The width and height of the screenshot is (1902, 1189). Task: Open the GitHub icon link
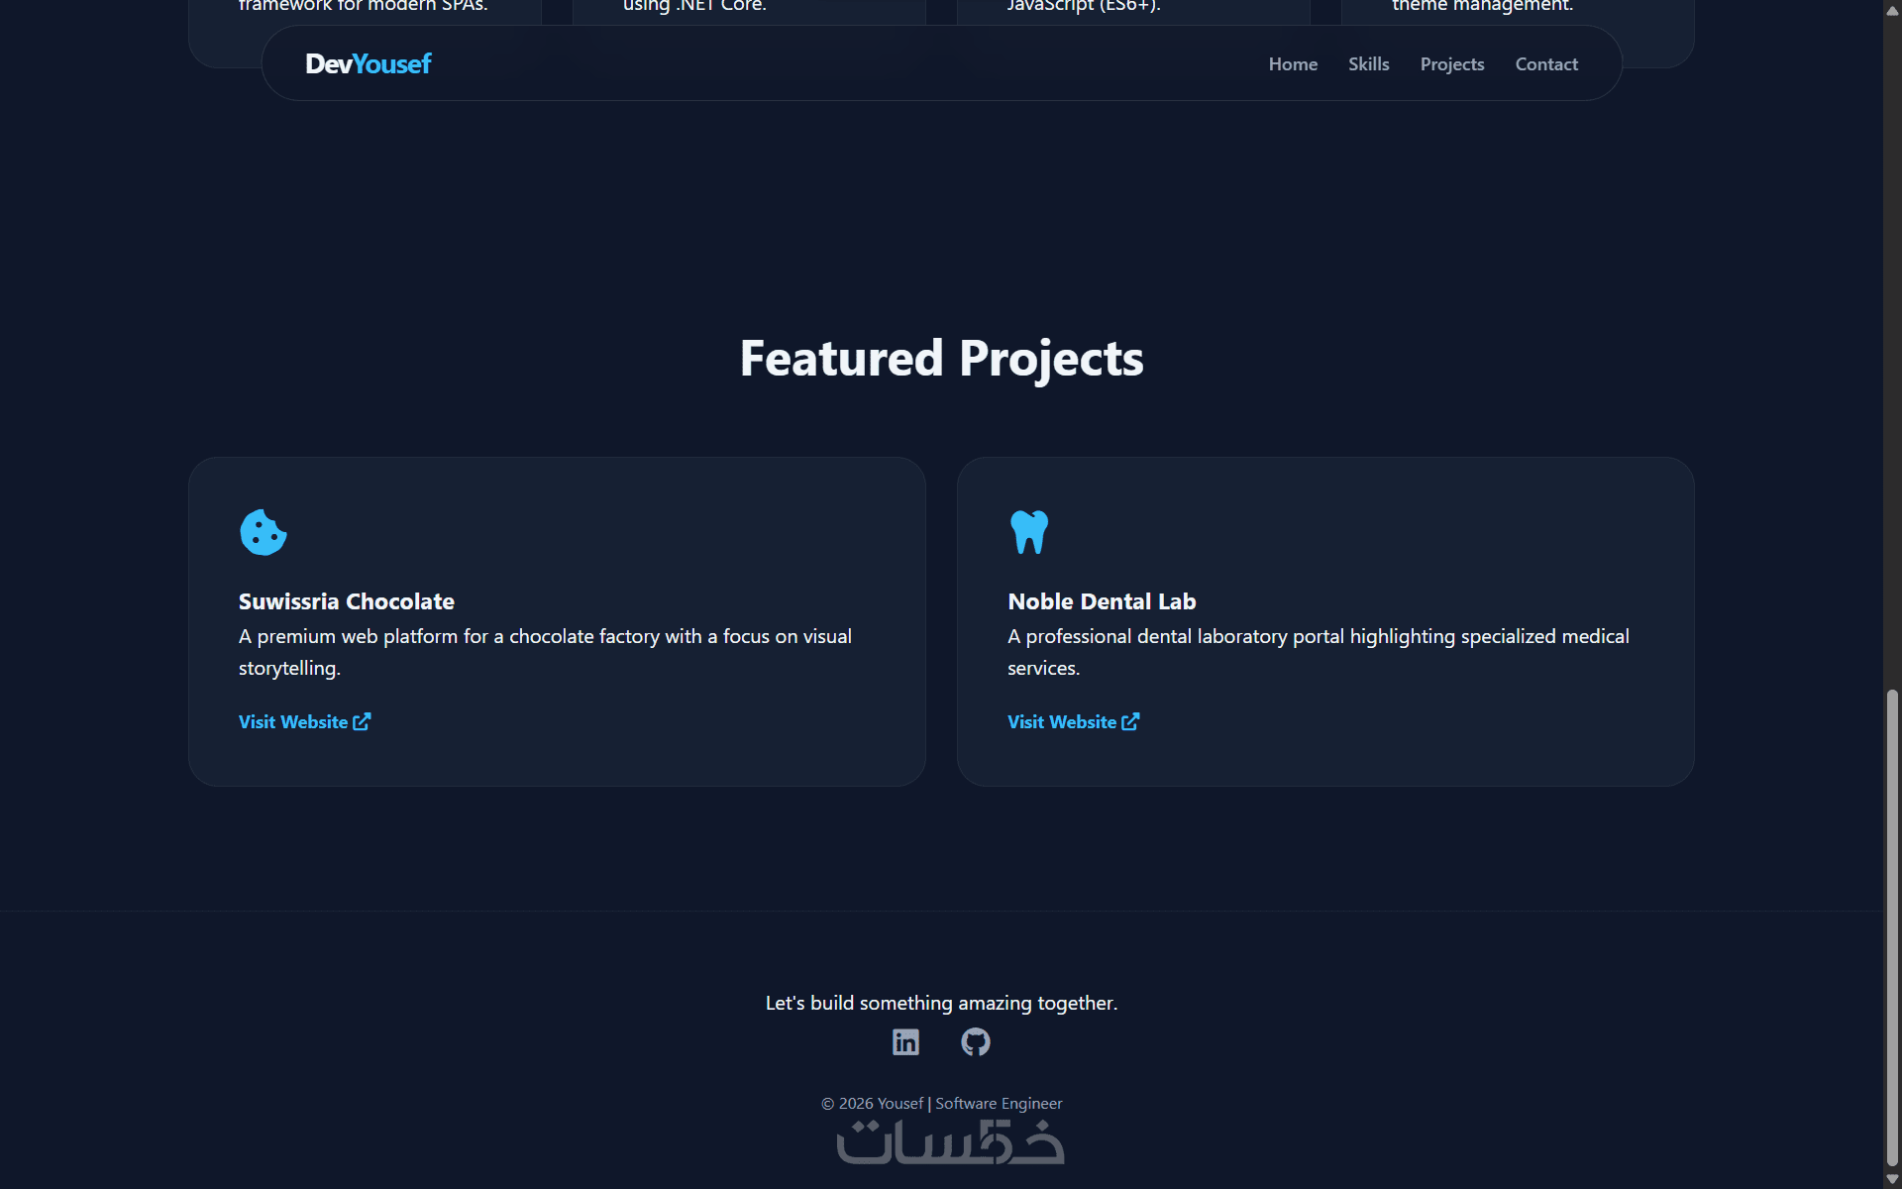976,1042
